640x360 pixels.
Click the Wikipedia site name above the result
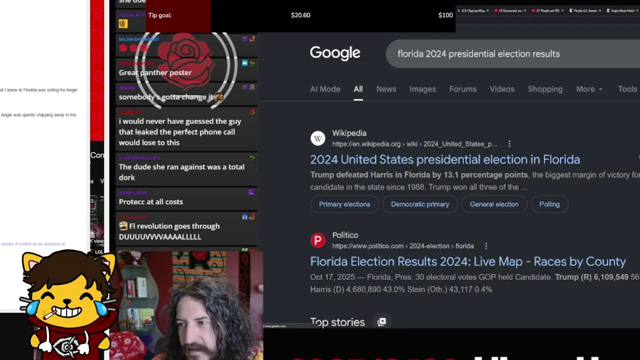tap(349, 133)
